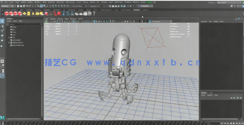Switch to the Anim layer tab
The height and width of the screenshot is (125, 244).
(x=211, y=92)
